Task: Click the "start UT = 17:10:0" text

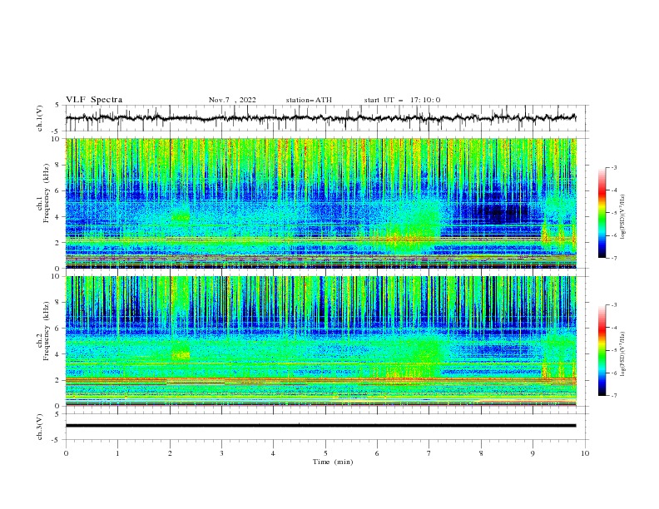Action: [x=402, y=100]
